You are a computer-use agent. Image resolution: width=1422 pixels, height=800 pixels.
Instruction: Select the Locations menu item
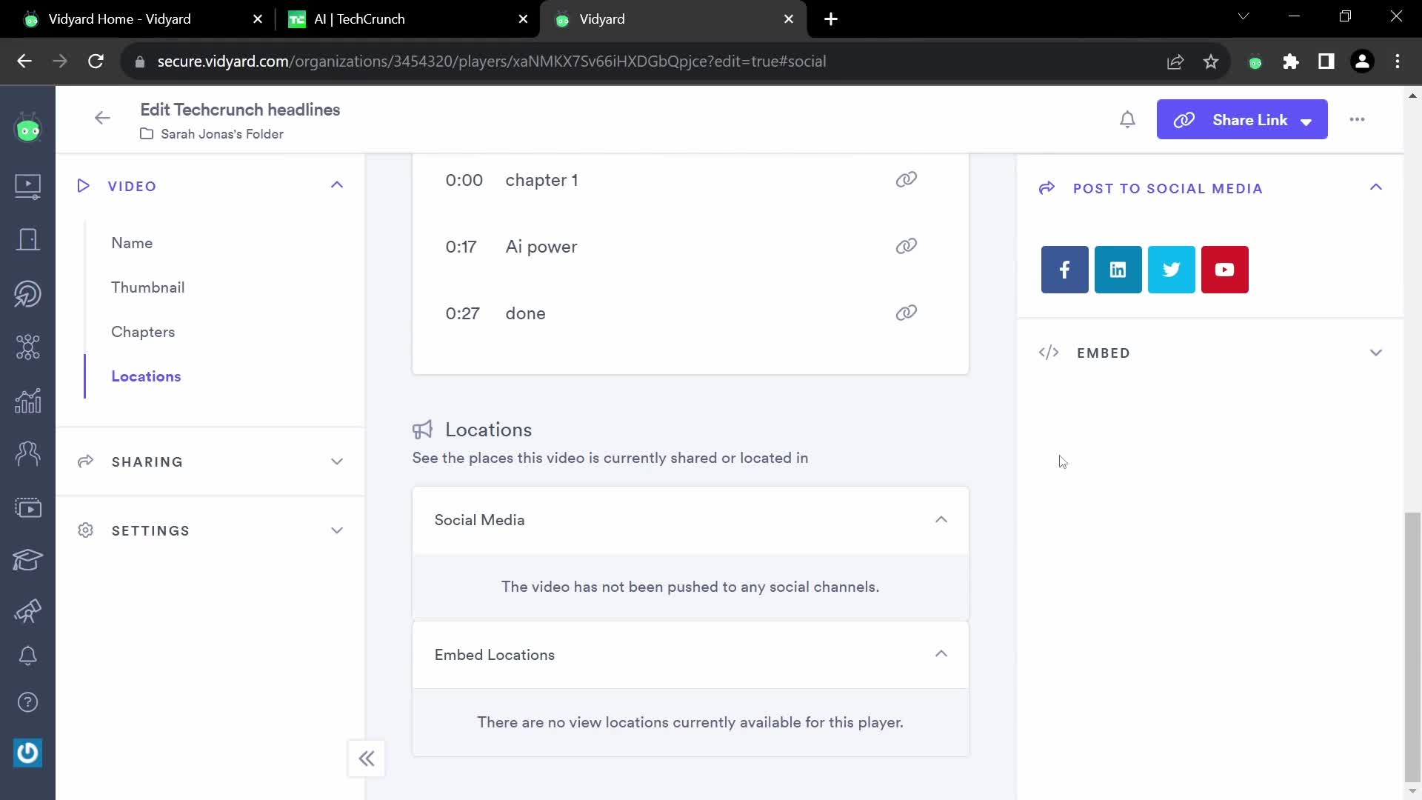point(147,375)
